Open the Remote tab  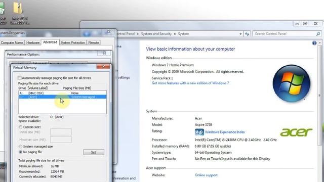94,42
